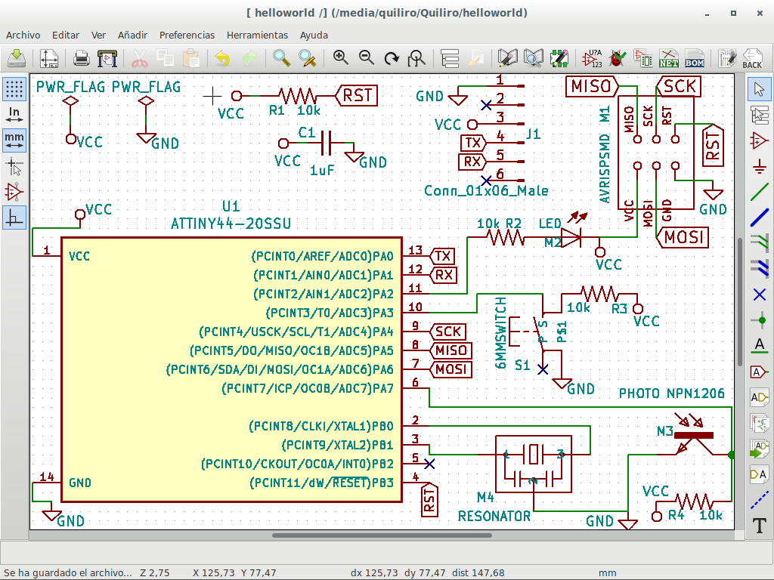Toggle show hidden pins button
The height and width of the screenshot is (580, 774).
pos(14,191)
